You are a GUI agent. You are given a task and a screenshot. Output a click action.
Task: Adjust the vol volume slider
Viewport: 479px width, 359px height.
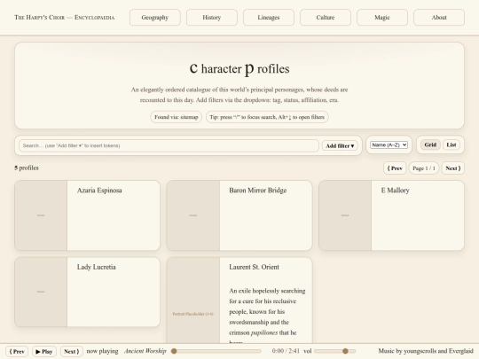click(334, 351)
